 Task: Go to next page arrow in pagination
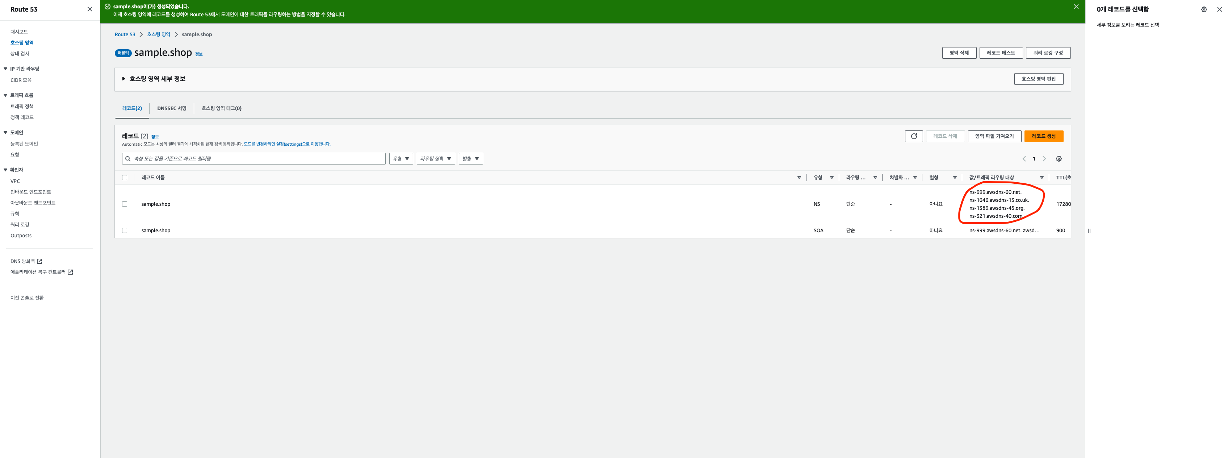click(x=1044, y=159)
